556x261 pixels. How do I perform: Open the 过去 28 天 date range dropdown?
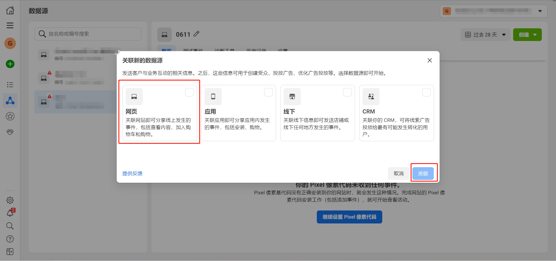485,35
